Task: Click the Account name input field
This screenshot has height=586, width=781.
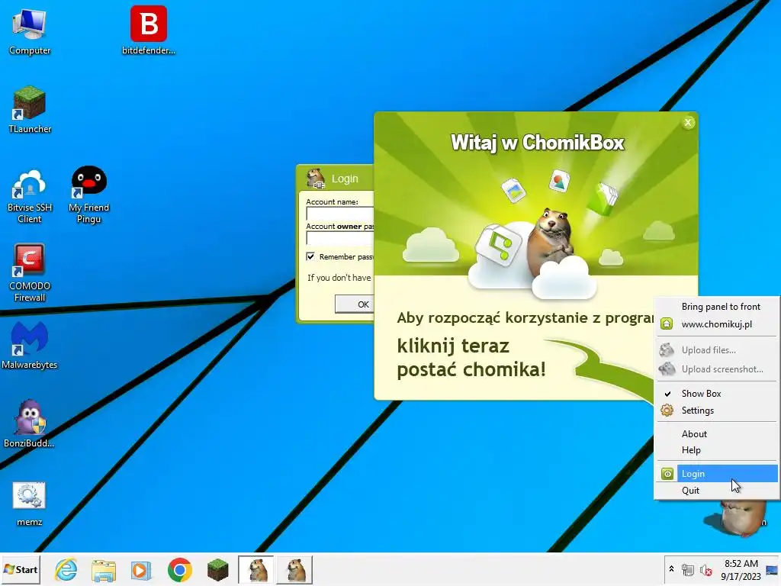Action: pos(340,214)
